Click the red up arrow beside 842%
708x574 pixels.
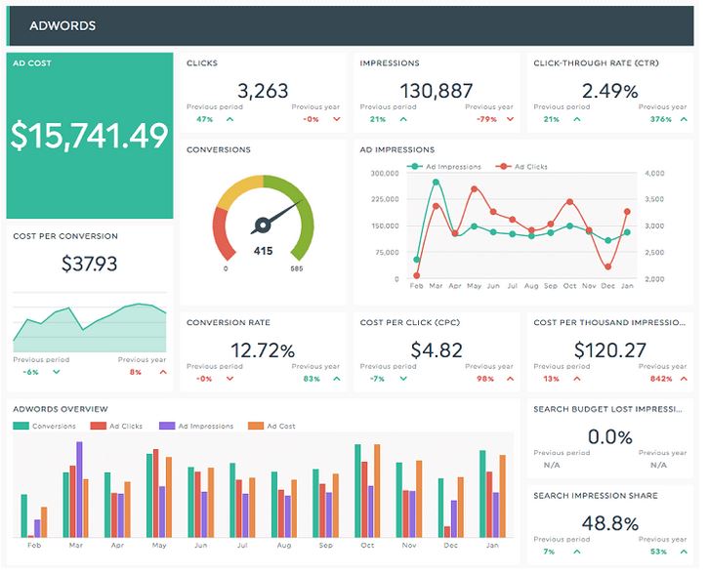point(684,379)
